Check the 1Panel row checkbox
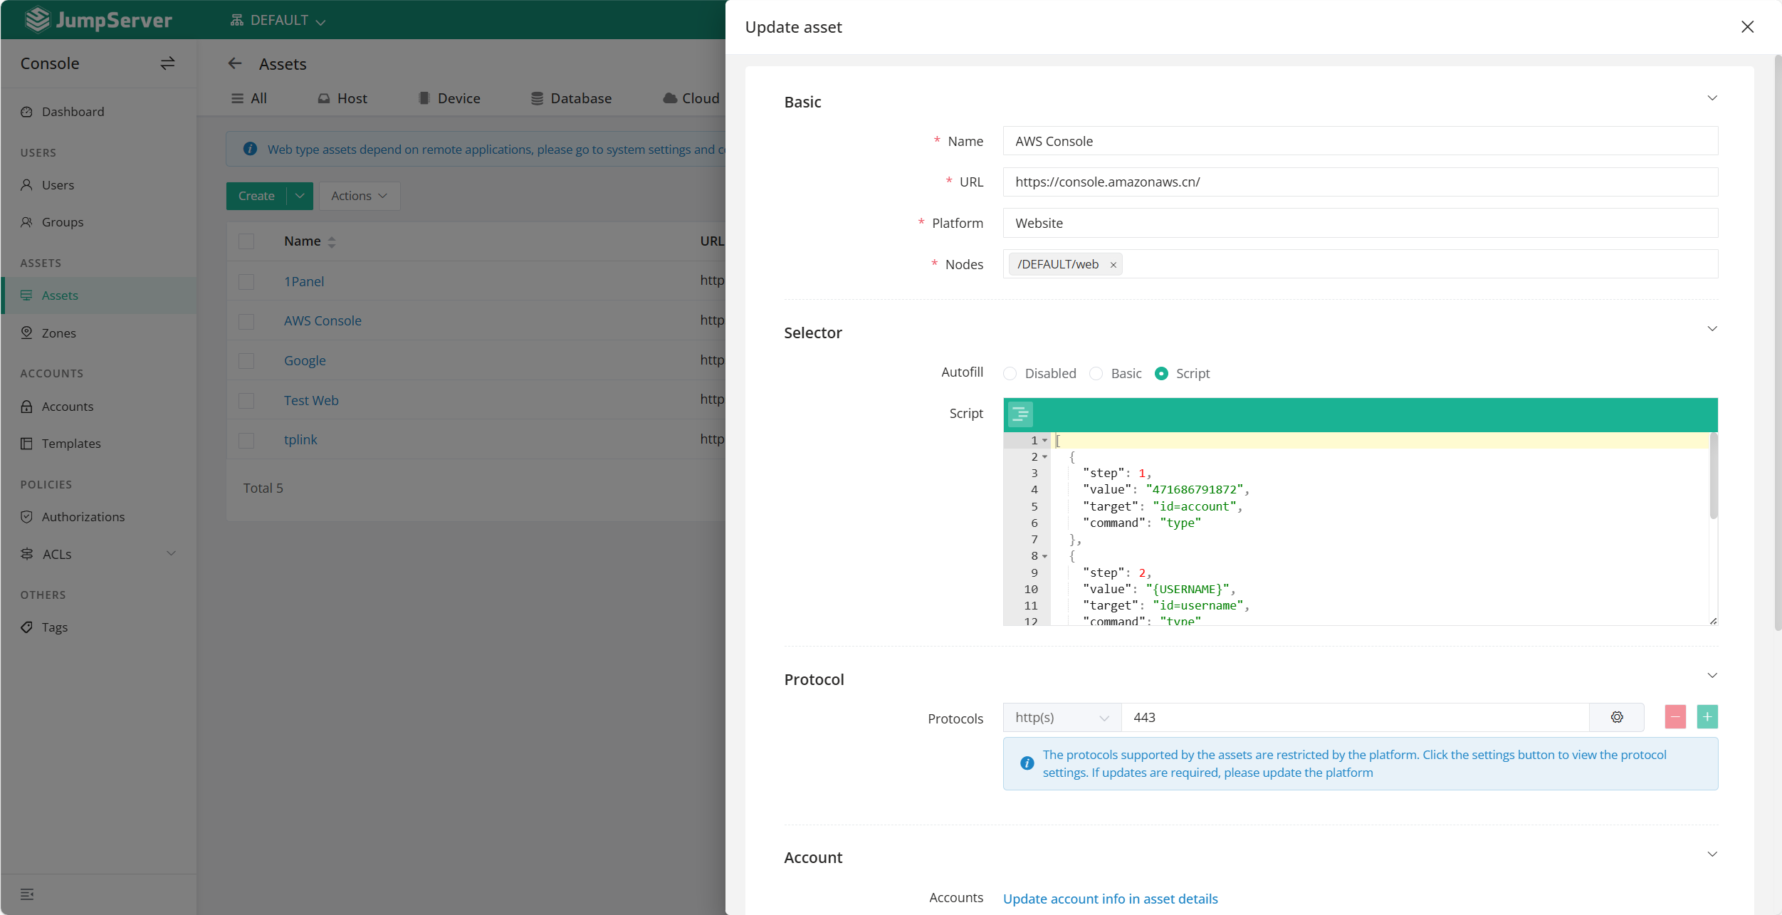Image resolution: width=1782 pixels, height=915 pixels. point(246,282)
